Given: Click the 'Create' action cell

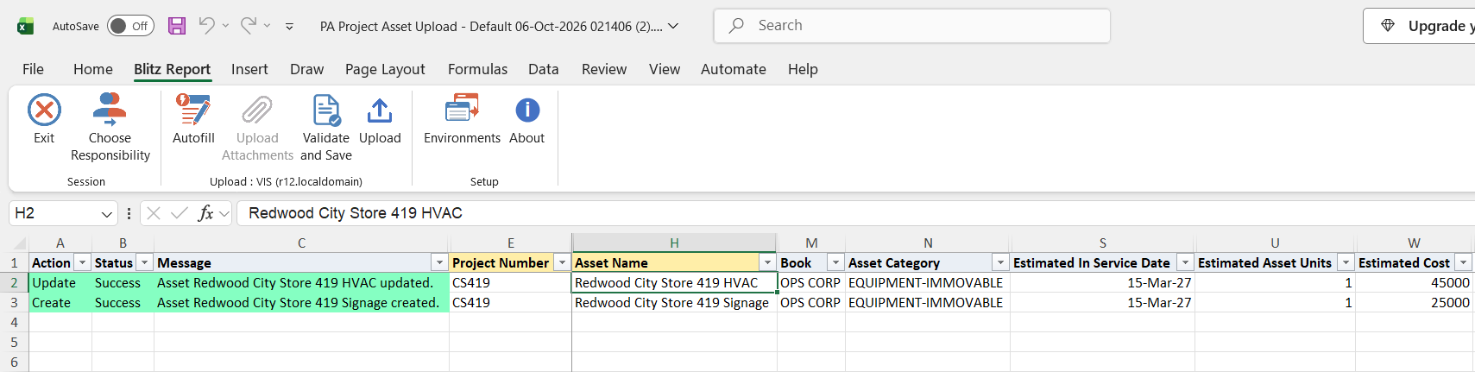Looking at the screenshot, I should pyautogui.click(x=60, y=303).
